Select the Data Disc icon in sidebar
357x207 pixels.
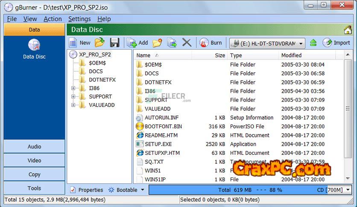point(34,45)
